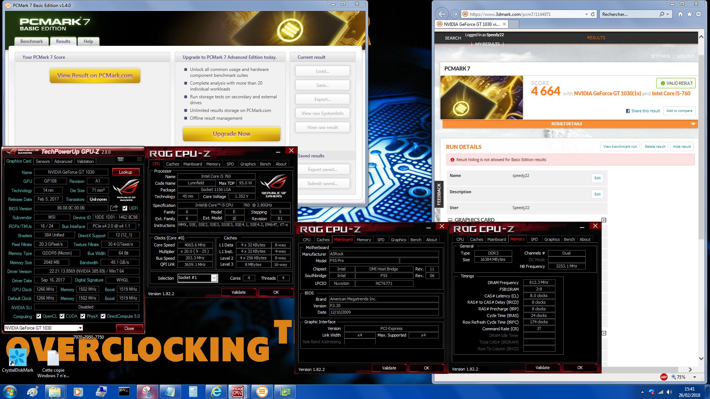Switch to Internet Explorer in the taskbar
Viewport: 710px width, 399px height.
[x=216, y=392]
